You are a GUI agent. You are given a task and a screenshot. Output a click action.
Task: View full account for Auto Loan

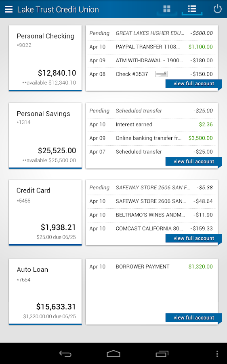(x=193, y=318)
